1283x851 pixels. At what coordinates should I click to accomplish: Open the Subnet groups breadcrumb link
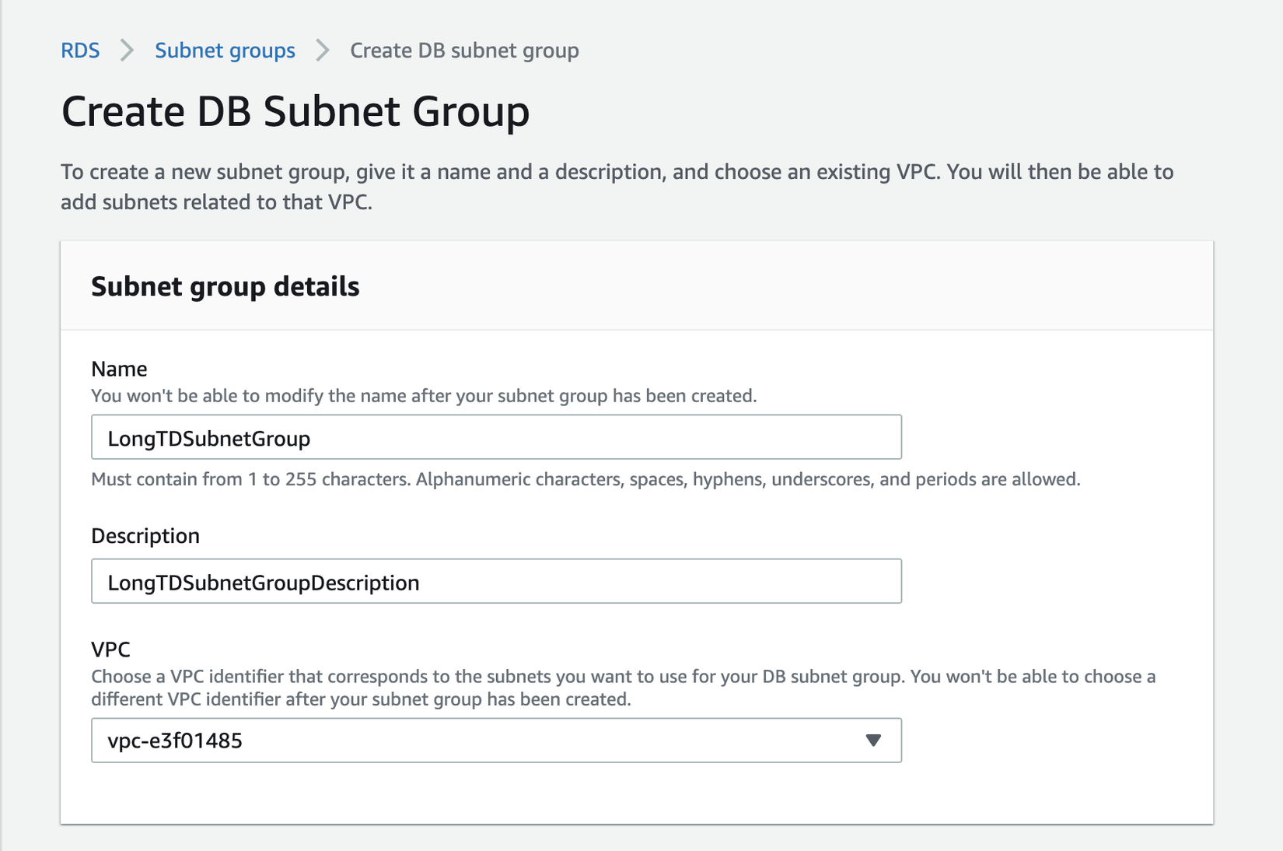click(x=225, y=51)
